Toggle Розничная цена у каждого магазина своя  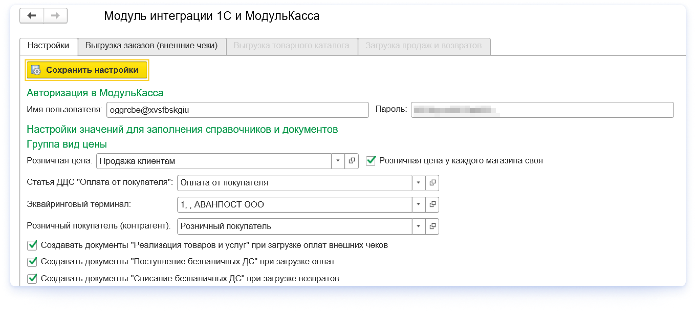coord(371,161)
